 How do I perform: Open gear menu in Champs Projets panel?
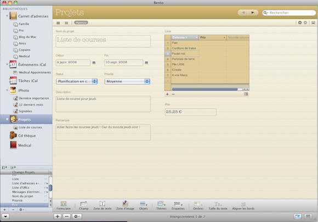pos(21,209)
